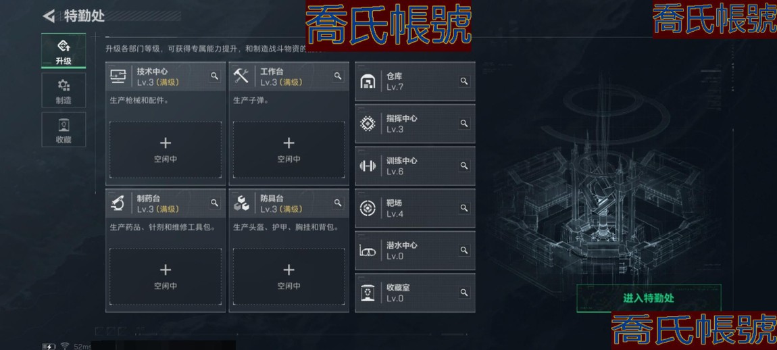
Task: Go back using the arrow beside 特勤处
Action: tap(49, 16)
